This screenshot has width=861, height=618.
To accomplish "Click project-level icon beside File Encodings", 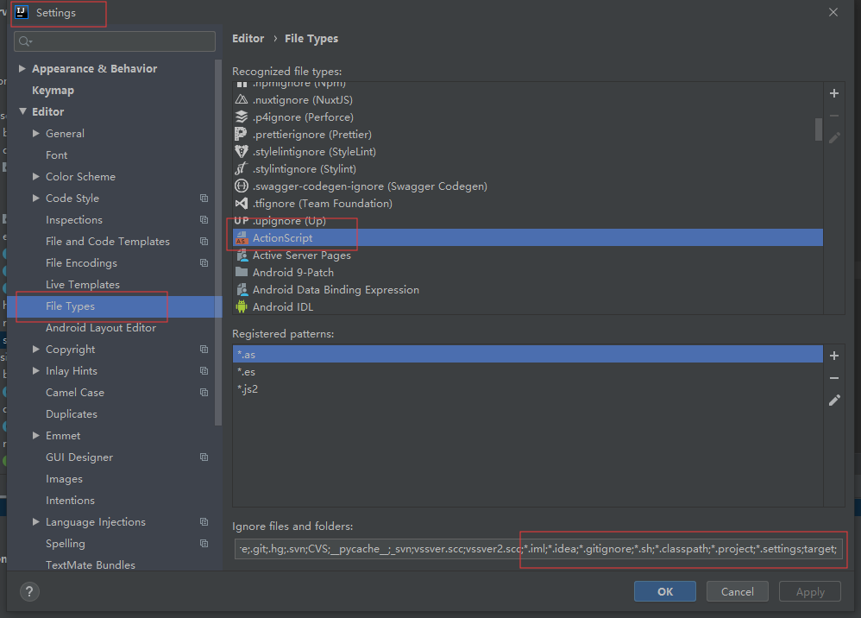I will [204, 262].
